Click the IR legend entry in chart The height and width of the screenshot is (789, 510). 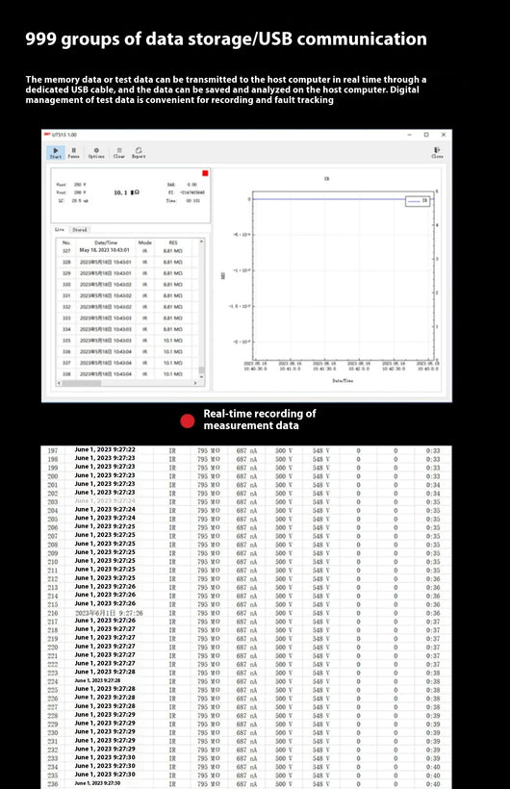(x=418, y=201)
